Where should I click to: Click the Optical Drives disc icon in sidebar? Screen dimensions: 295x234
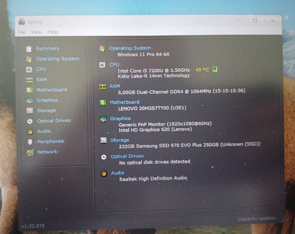coord(30,121)
